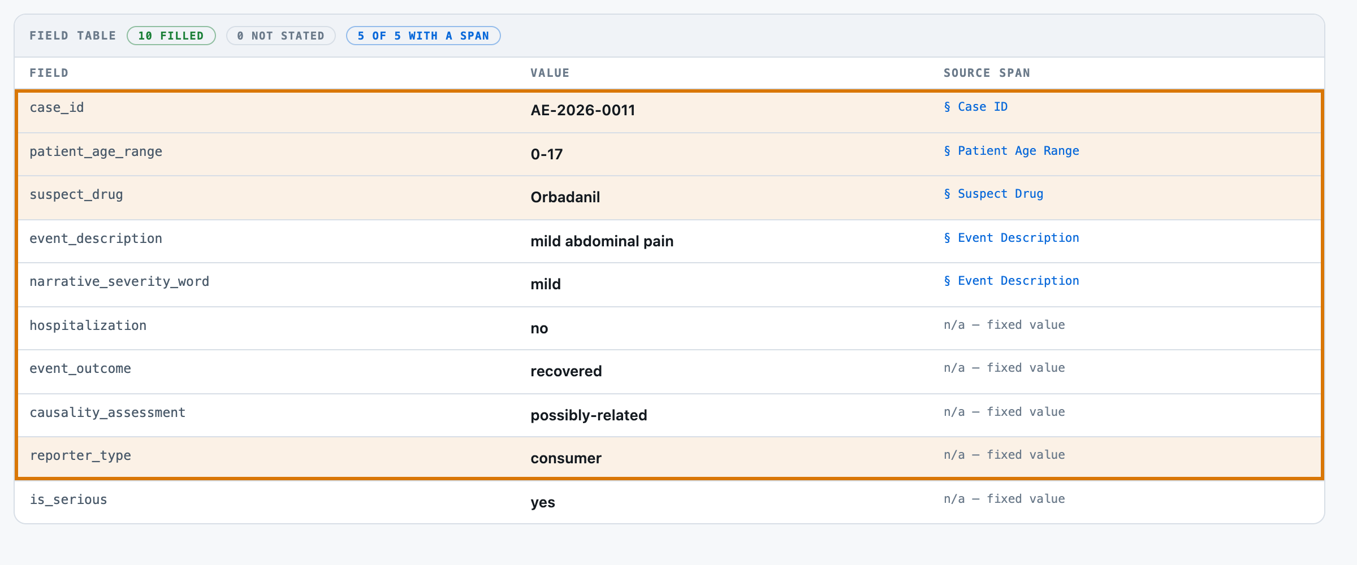Viewport: 1357px width, 565px height.
Task: Select the hospitalization field name
Action: click(88, 325)
